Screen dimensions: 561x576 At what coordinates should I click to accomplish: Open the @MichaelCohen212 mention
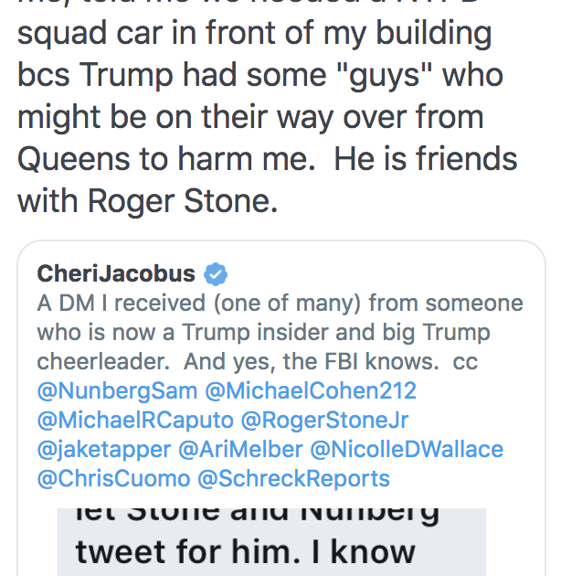coord(311,390)
